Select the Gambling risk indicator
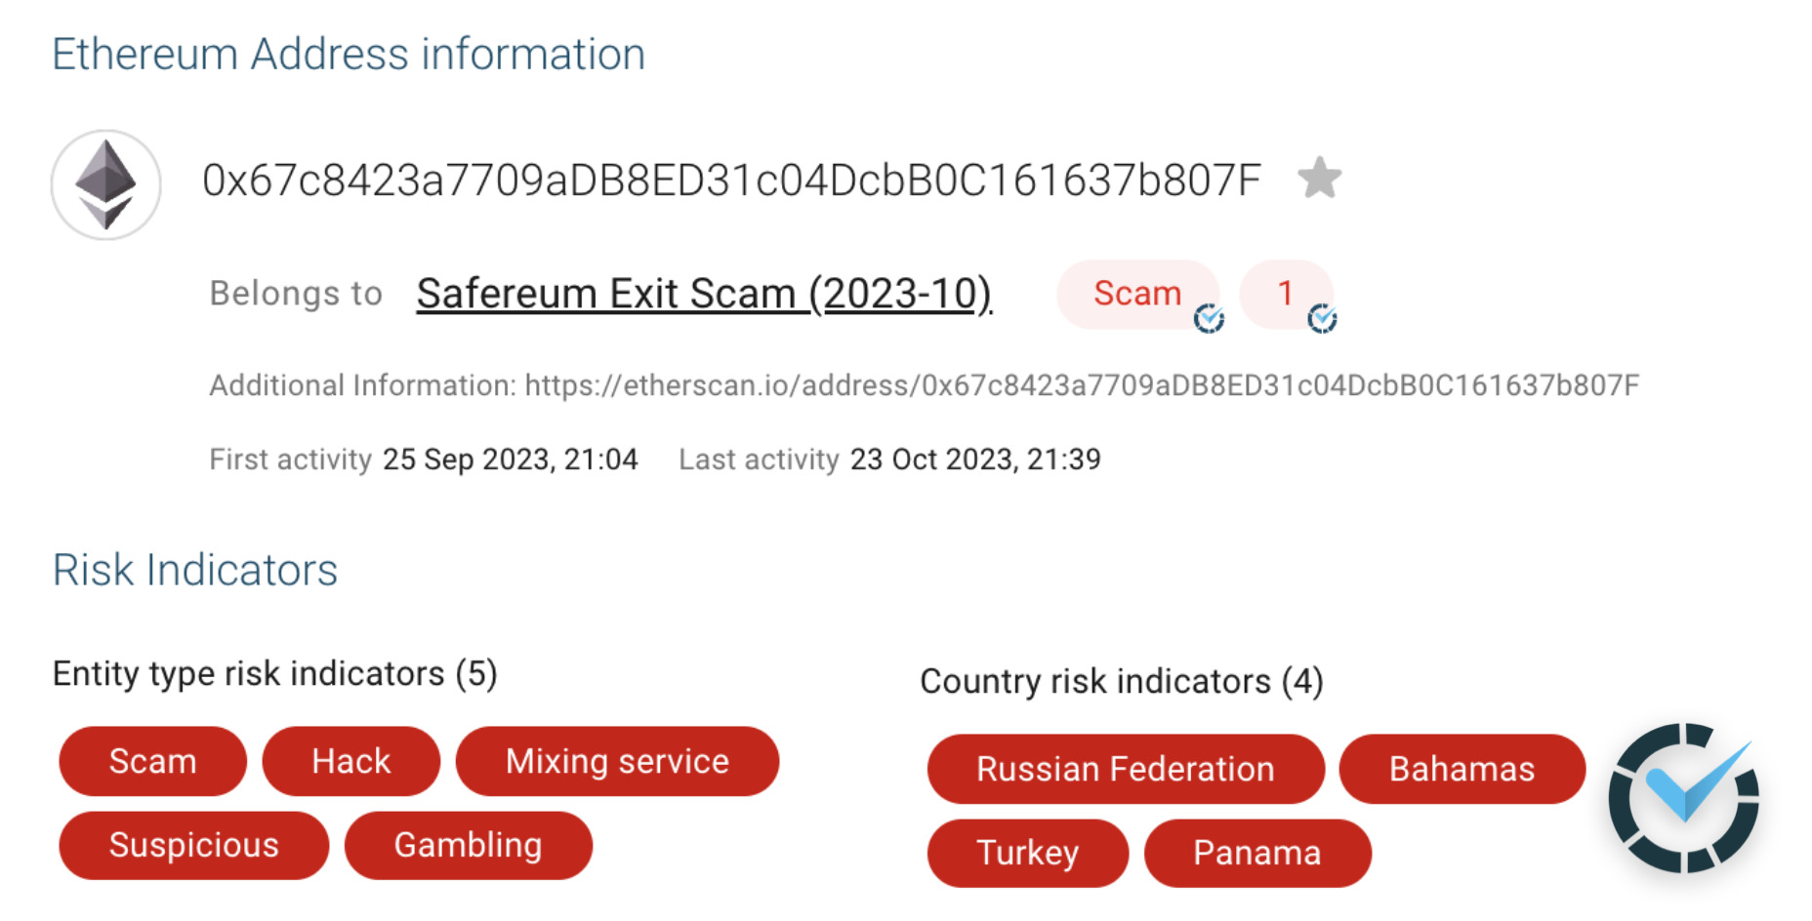The height and width of the screenshot is (921, 1812). tap(467, 845)
